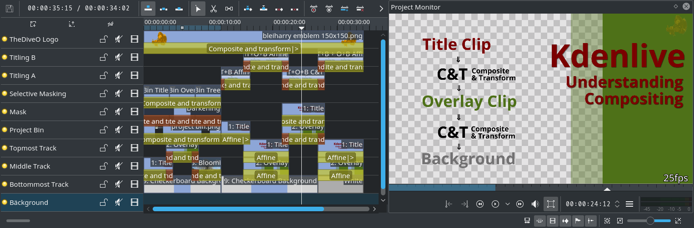Hide video of Selective Masking track
694x228 pixels.
(134, 93)
